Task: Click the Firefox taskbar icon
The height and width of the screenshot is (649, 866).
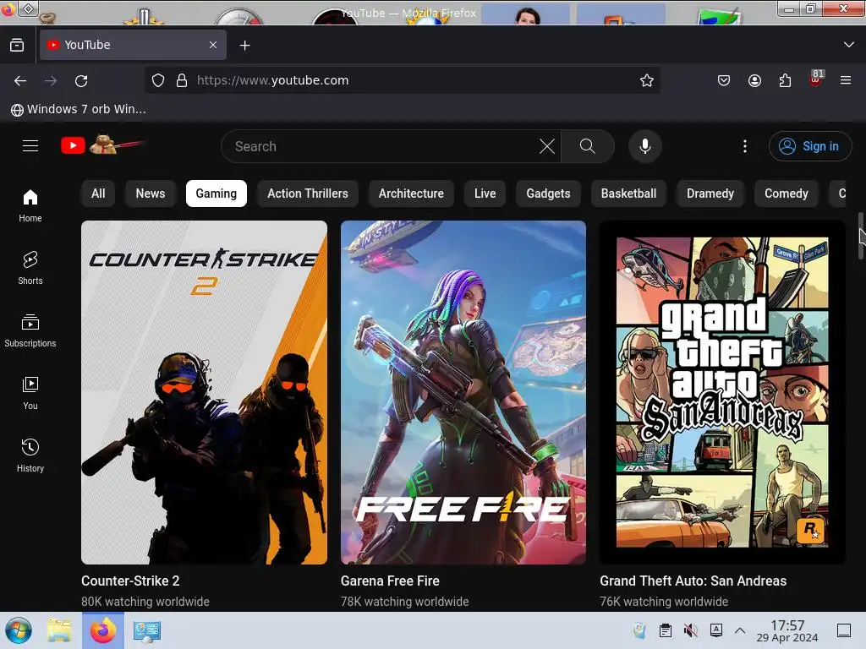Action: pyautogui.click(x=103, y=630)
